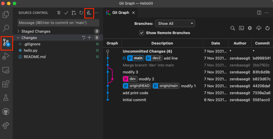Screen dimensions: 273x139
Task: Open the Branches 'Show All' dropdown
Action: [175, 24]
